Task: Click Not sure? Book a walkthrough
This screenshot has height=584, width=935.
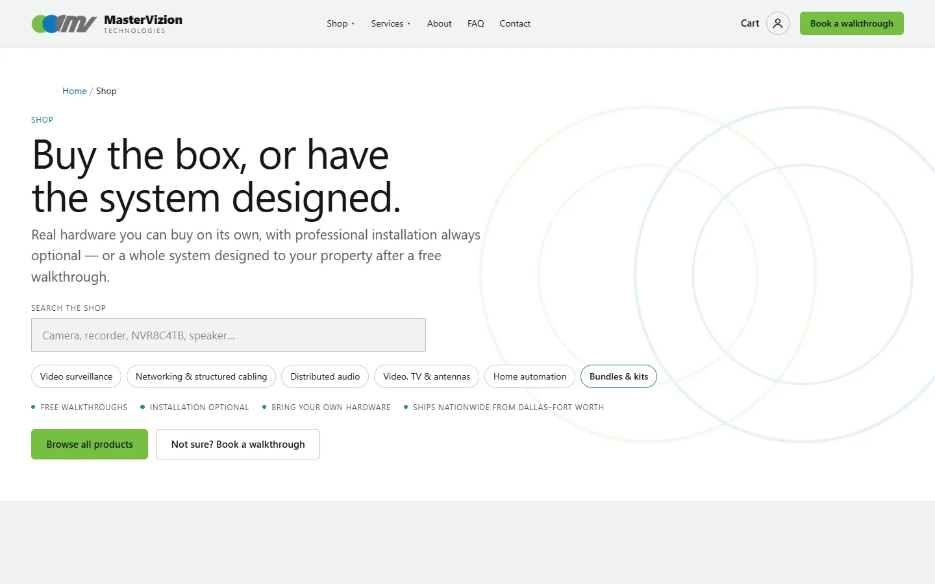Action: point(238,444)
